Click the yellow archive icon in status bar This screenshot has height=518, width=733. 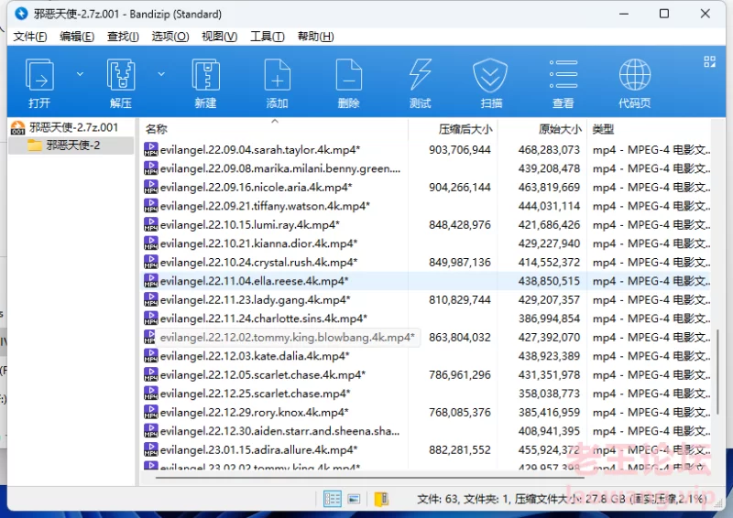(x=381, y=499)
